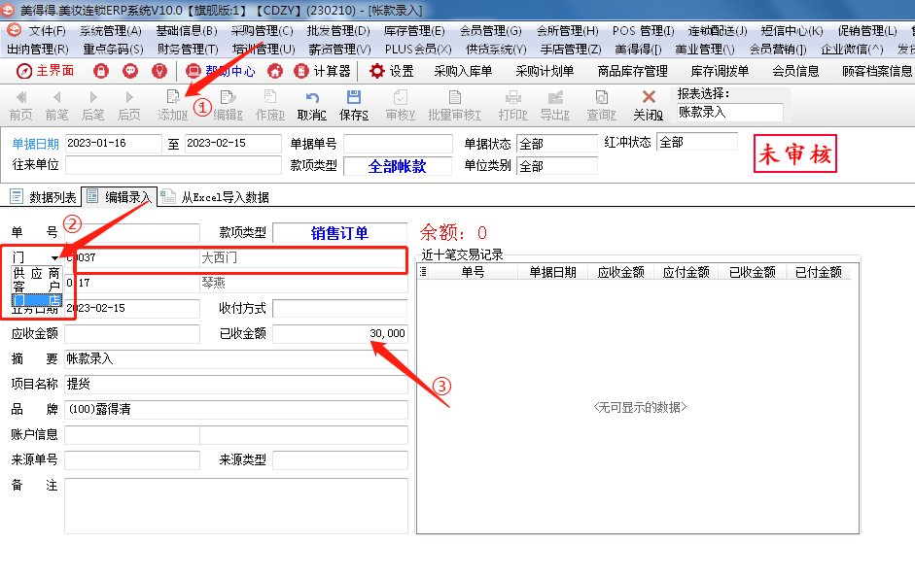Select 门店 in the dropdown list

[x=36, y=300]
